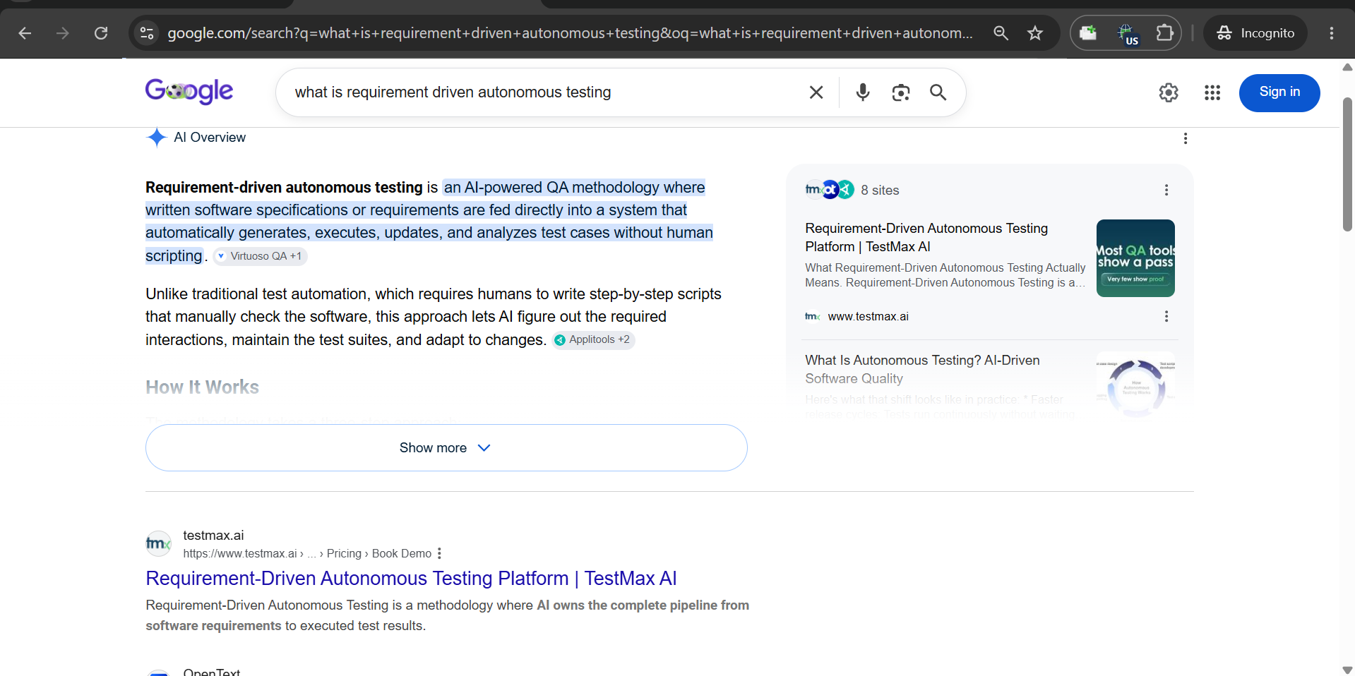Open the media extension icon in toolbar
Screen dimensions: 1355x676
[1088, 33]
